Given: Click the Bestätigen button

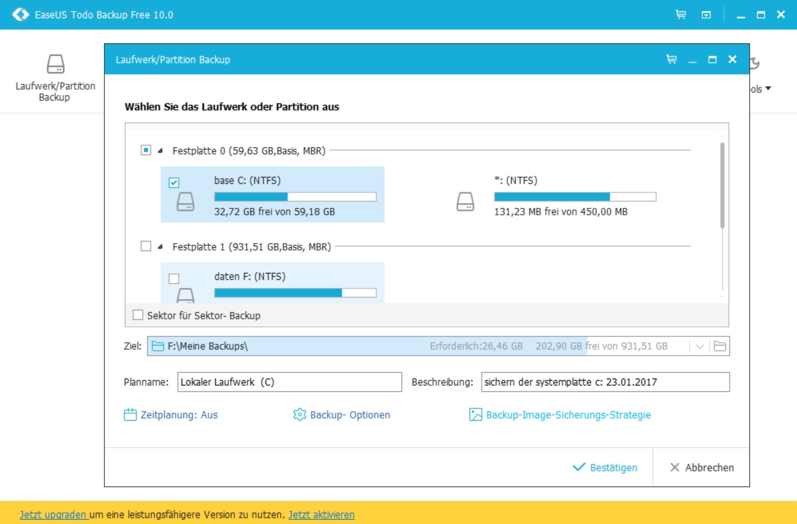Looking at the screenshot, I should [605, 467].
